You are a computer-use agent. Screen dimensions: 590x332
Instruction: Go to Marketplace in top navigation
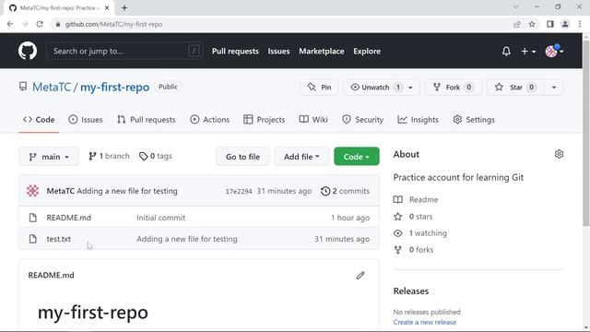(x=322, y=52)
